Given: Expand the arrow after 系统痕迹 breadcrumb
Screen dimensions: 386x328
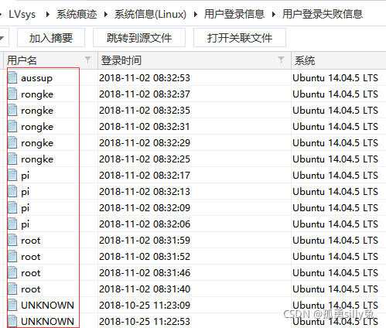Looking at the screenshot, I should [106, 14].
